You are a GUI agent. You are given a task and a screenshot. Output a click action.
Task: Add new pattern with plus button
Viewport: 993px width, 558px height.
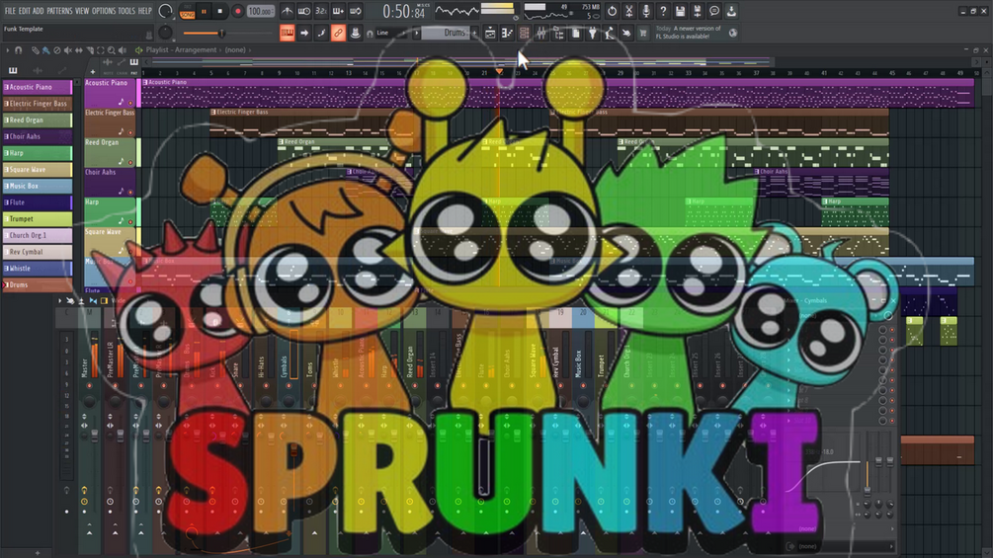[x=474, y=33]
